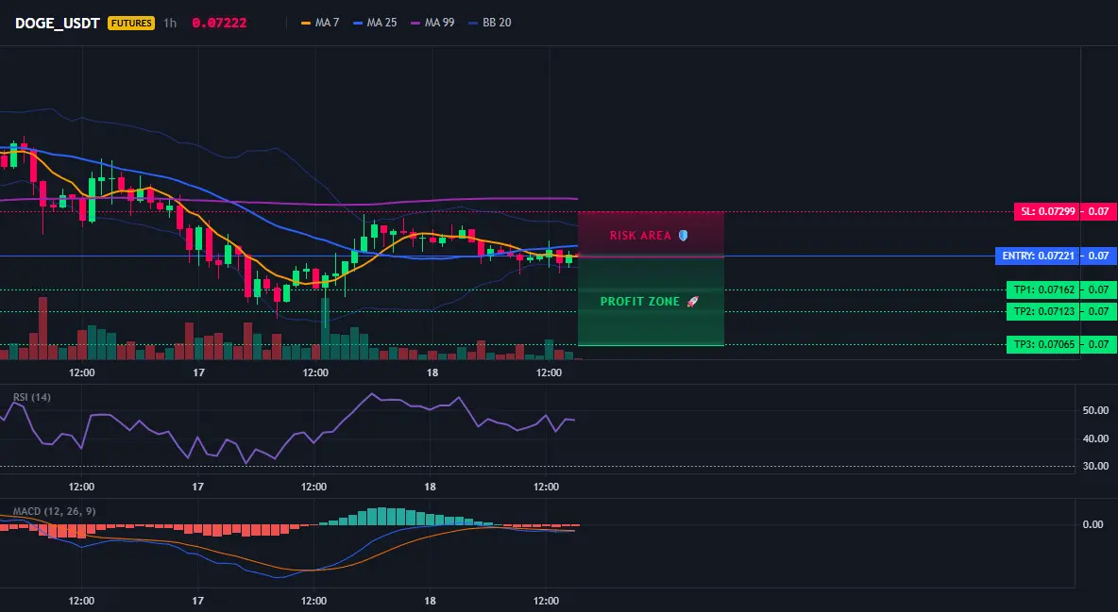The image size is (1118, 612).
Task: Click the DOGE_USDT symbol title
Action: 57,23
